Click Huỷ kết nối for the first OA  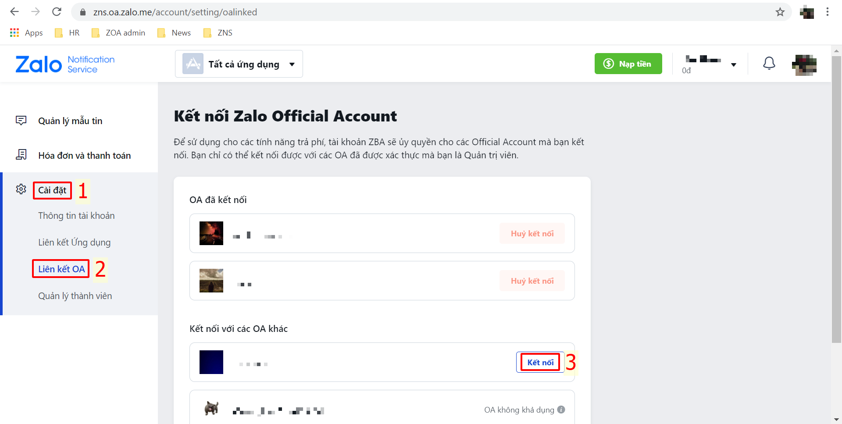[x=532, y=233]
